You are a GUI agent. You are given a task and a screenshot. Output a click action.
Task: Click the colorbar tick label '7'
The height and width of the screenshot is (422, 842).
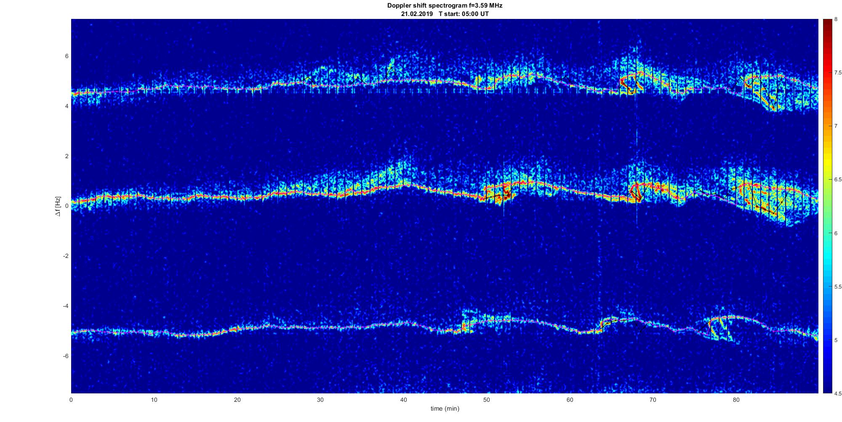coord(837,126)
